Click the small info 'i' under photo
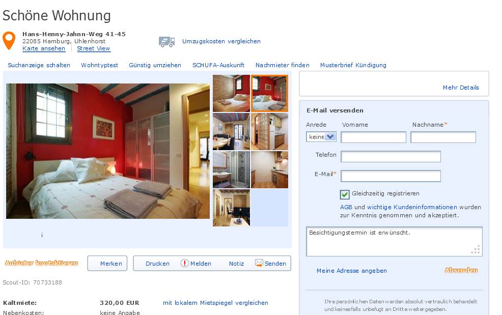Viewport: 502px width, 315px height. click(x=42, y=235)
